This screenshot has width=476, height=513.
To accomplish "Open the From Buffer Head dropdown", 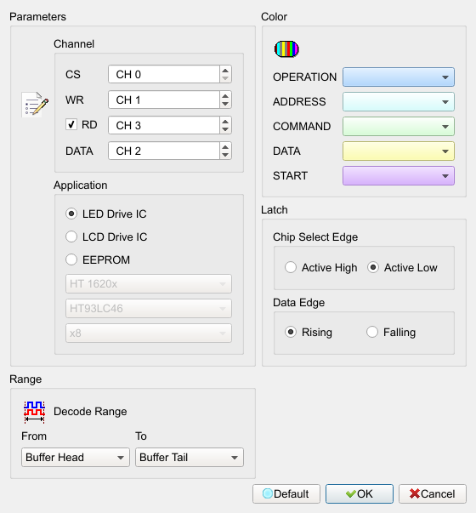I will [x=76, y=457].
